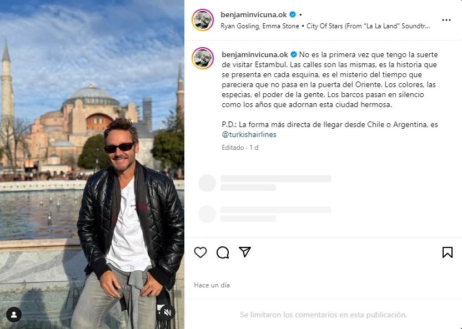Open header profile picture story ring
462x329 pixels.
(x=203, y=20)
